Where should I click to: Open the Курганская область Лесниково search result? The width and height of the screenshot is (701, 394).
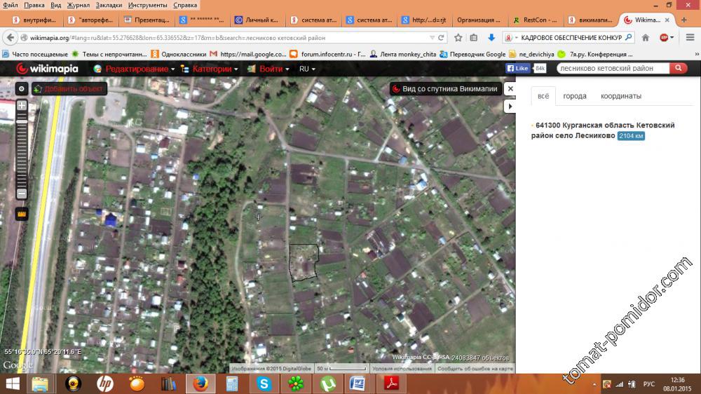pyautogui.click(x=603, y=130)
